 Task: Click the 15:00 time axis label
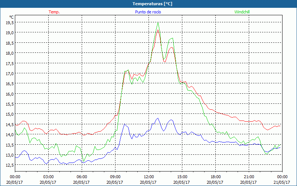[182, 177]
